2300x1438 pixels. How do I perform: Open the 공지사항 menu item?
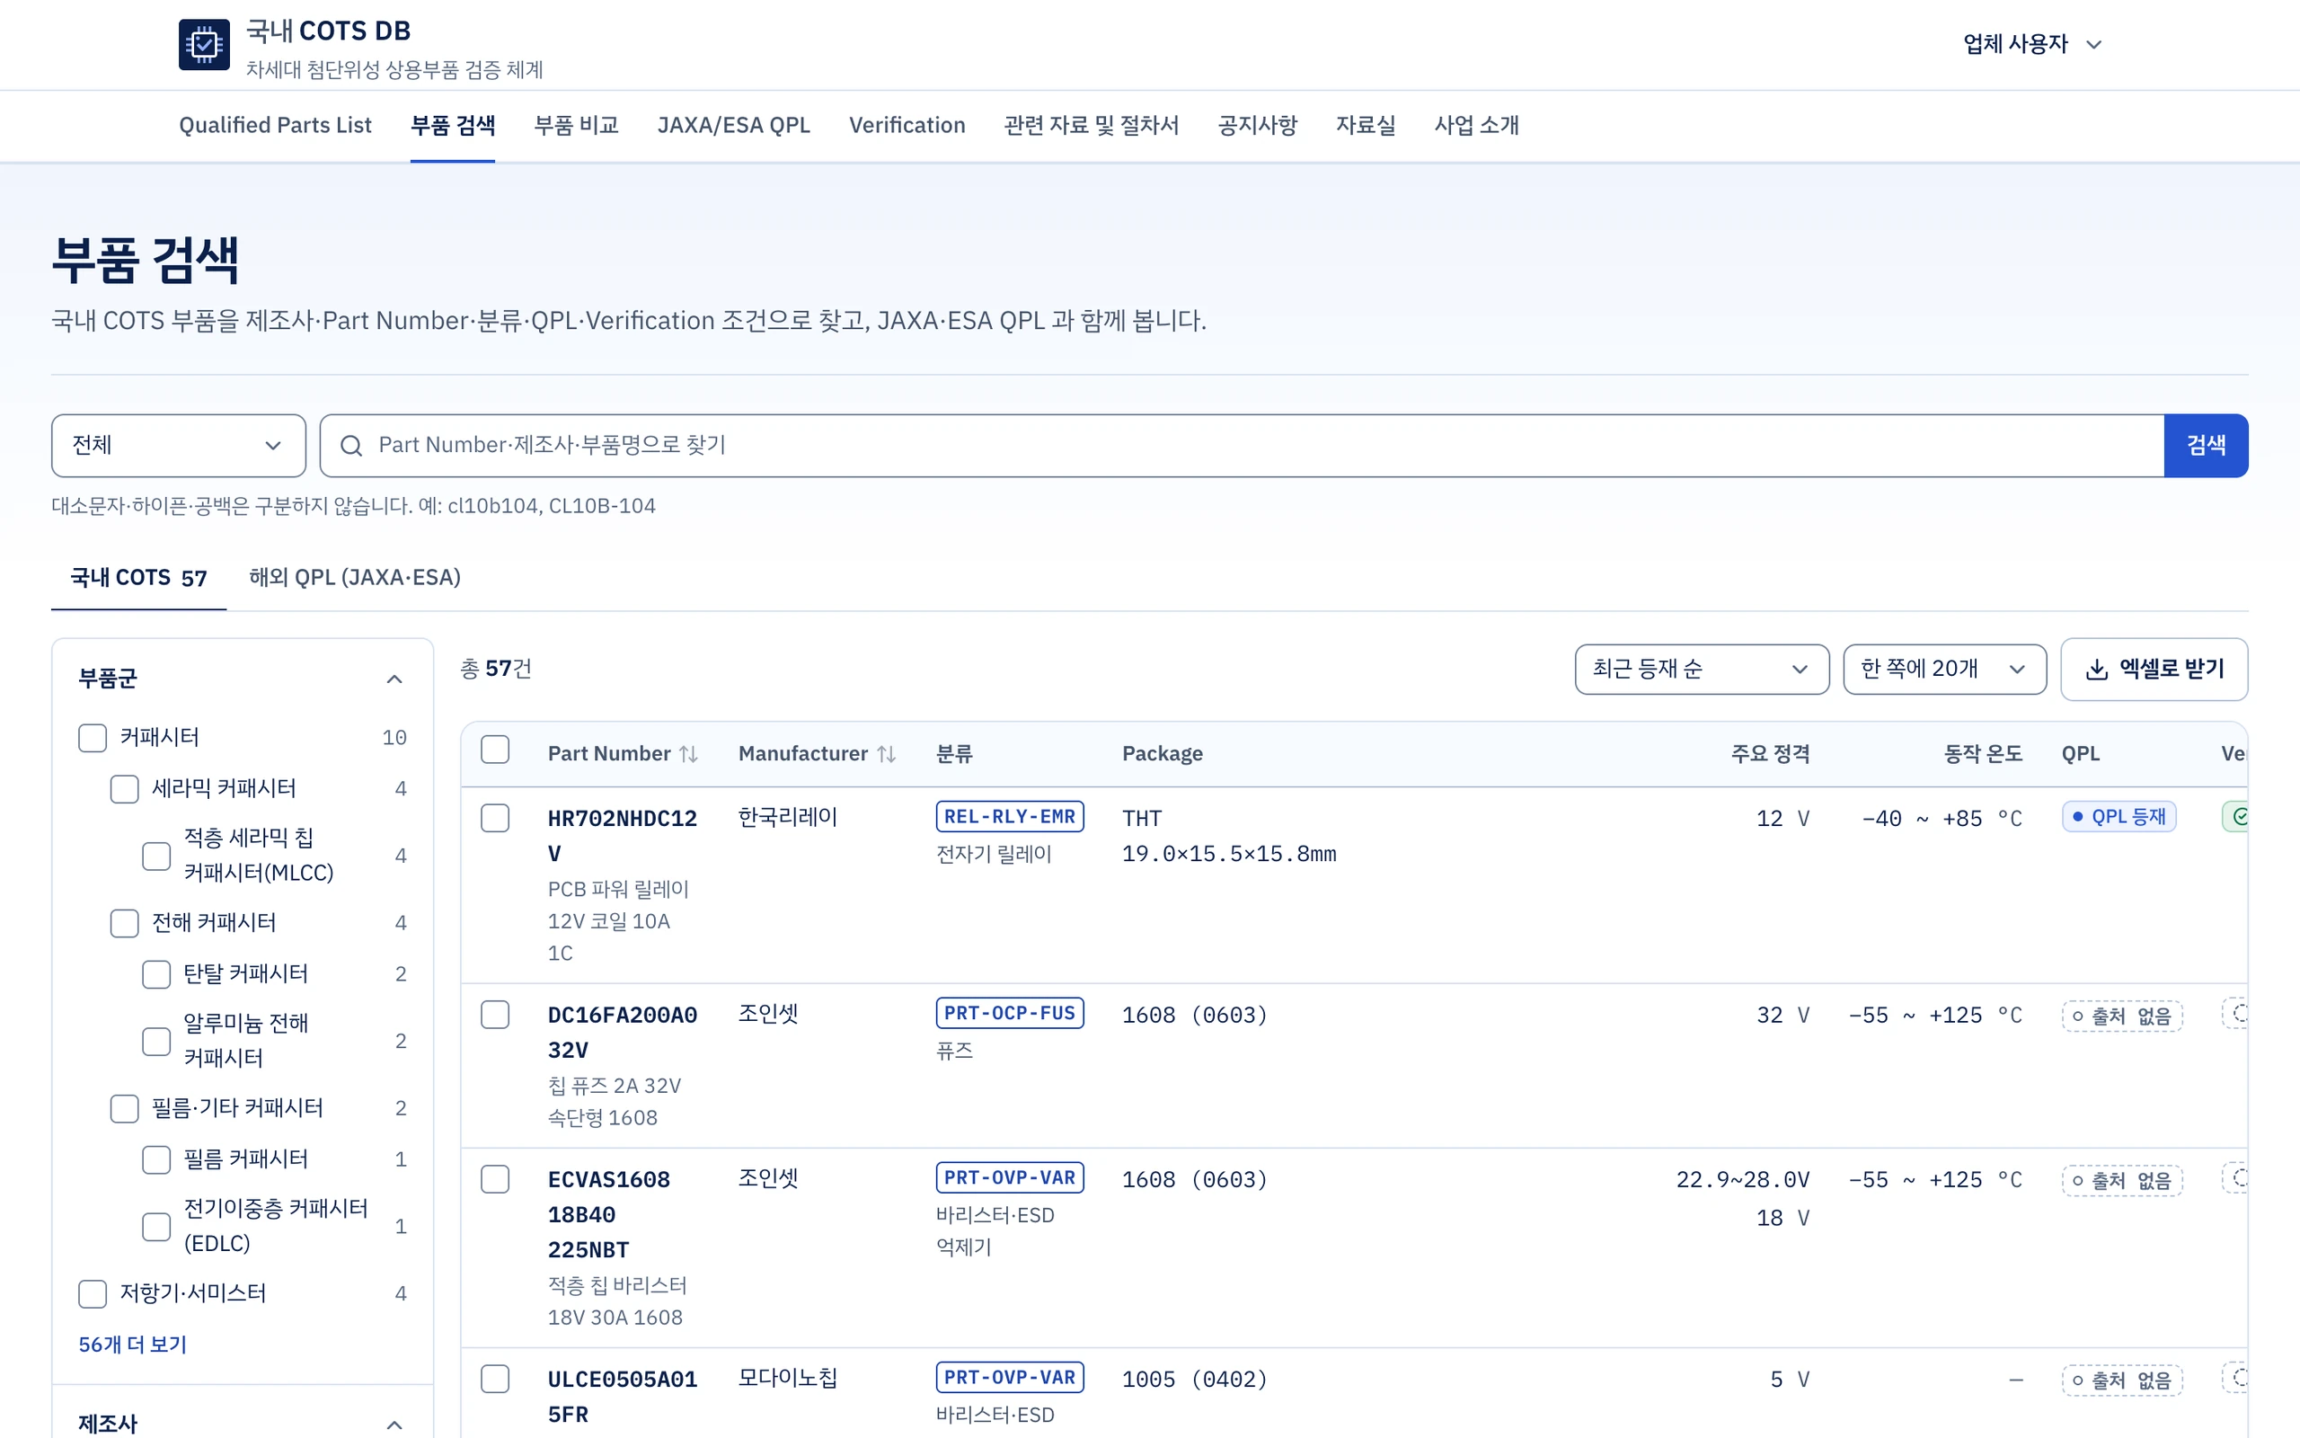click(1258, 126)
